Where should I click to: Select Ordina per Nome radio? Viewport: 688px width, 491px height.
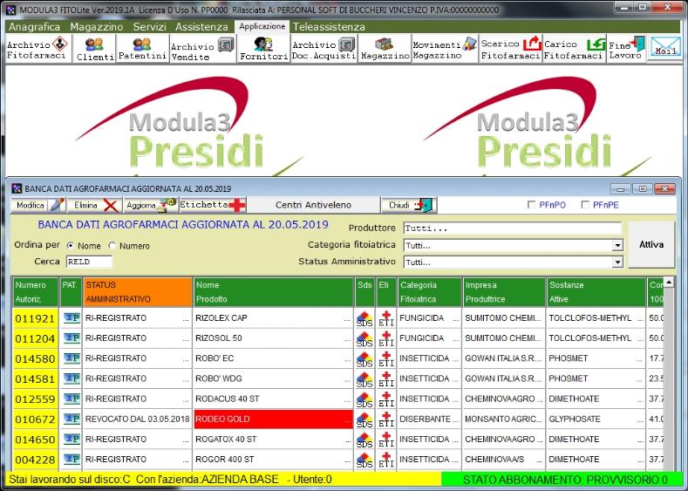pos(71,246)
